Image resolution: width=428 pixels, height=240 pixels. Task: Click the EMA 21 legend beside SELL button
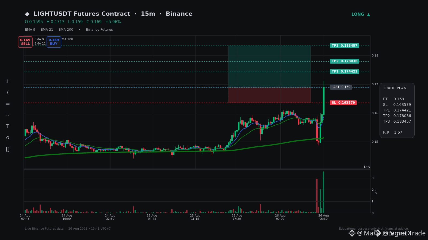point(40,44)
